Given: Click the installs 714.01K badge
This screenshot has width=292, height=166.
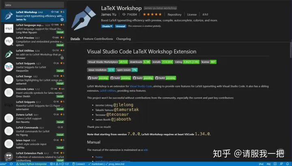Looking at the screenshot, I should 162,62.
